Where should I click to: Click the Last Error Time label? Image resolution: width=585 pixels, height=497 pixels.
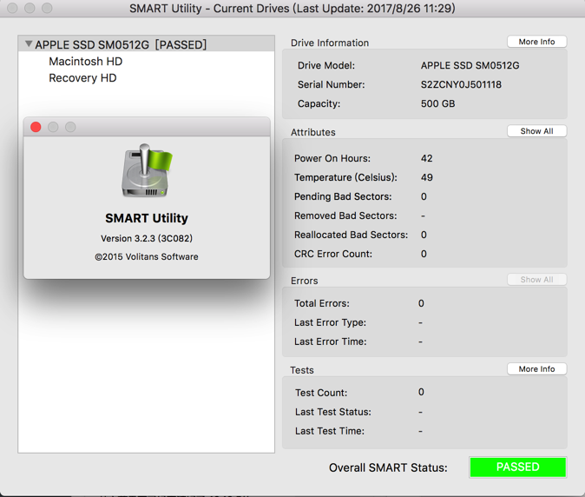330,341
